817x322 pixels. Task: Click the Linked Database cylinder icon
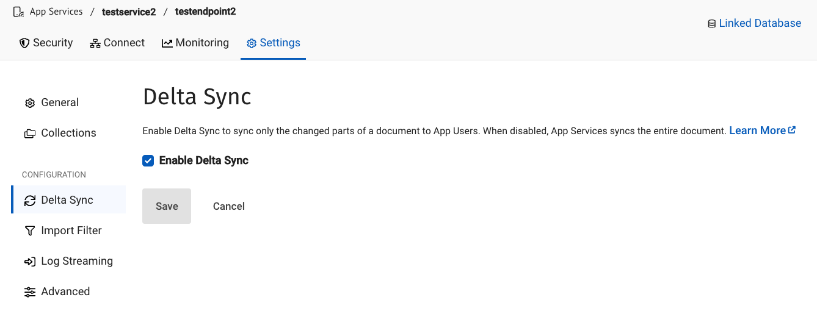(711, 24)
